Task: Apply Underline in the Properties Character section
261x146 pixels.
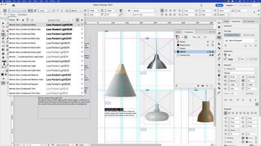Action: tap(250, 100)
